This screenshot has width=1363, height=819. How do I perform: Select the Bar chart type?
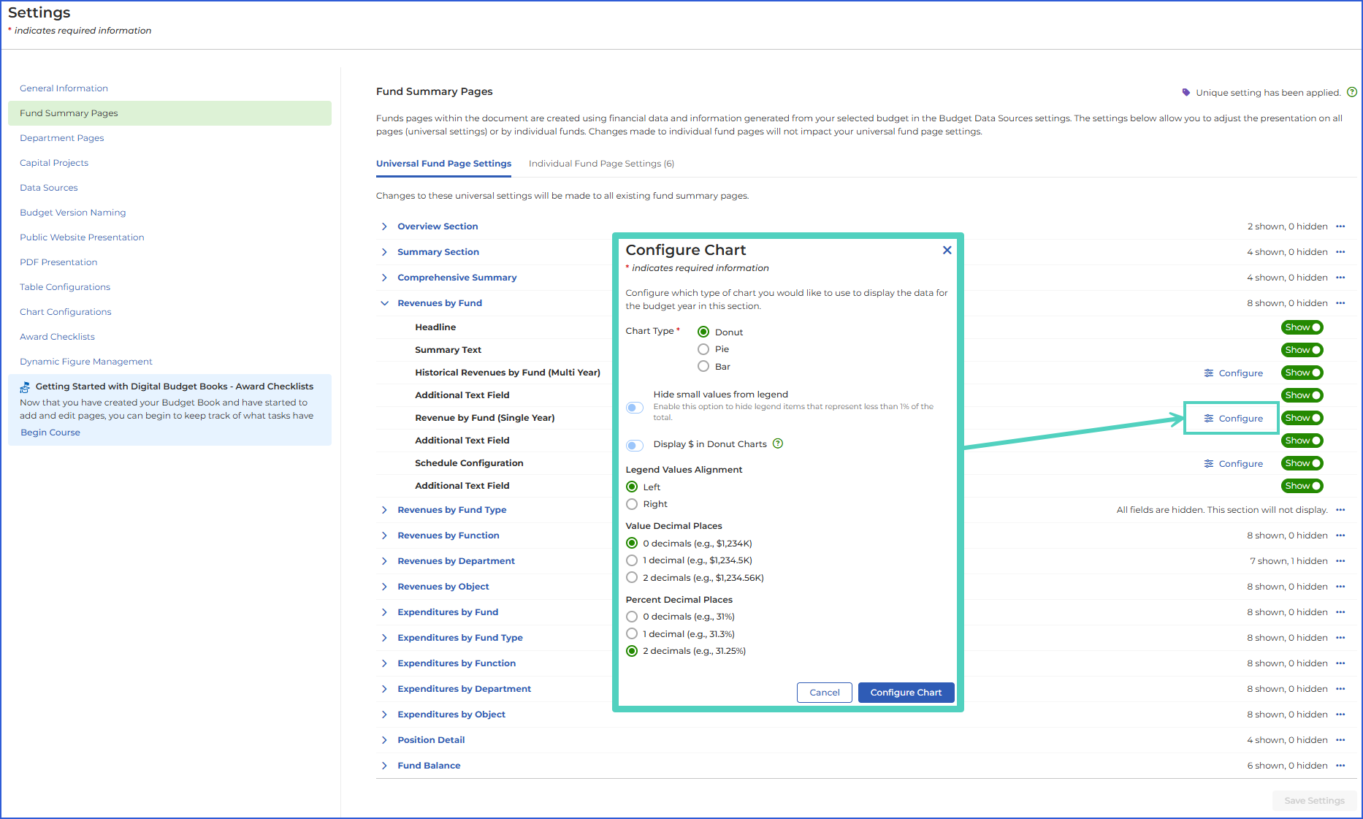coord(703,366)
